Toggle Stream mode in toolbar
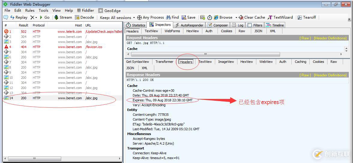The width and height of the screenshot is (353, 163). [63, 17]
